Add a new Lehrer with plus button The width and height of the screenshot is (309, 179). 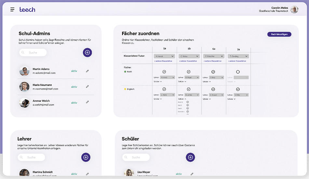point(86,157)
